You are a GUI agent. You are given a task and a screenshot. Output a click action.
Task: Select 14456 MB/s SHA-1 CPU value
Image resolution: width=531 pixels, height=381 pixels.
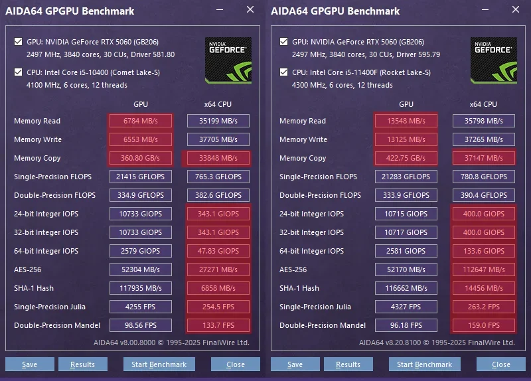point(484,288)
